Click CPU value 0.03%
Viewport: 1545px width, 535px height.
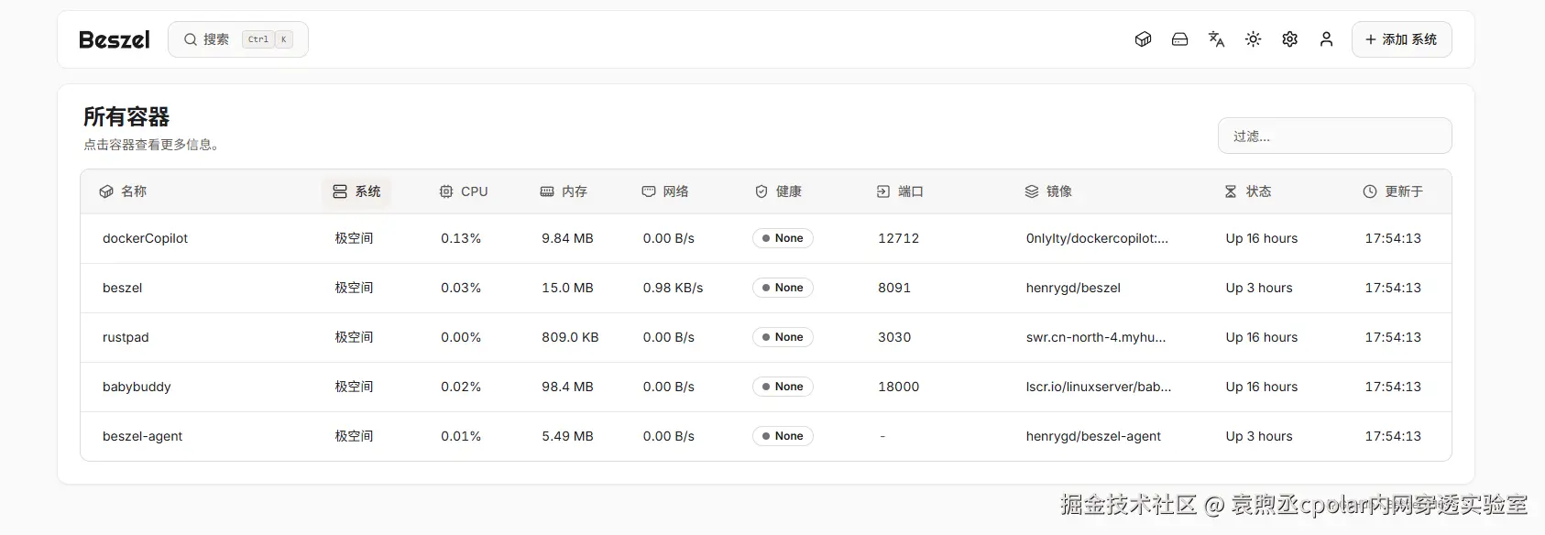coord(461,288)
